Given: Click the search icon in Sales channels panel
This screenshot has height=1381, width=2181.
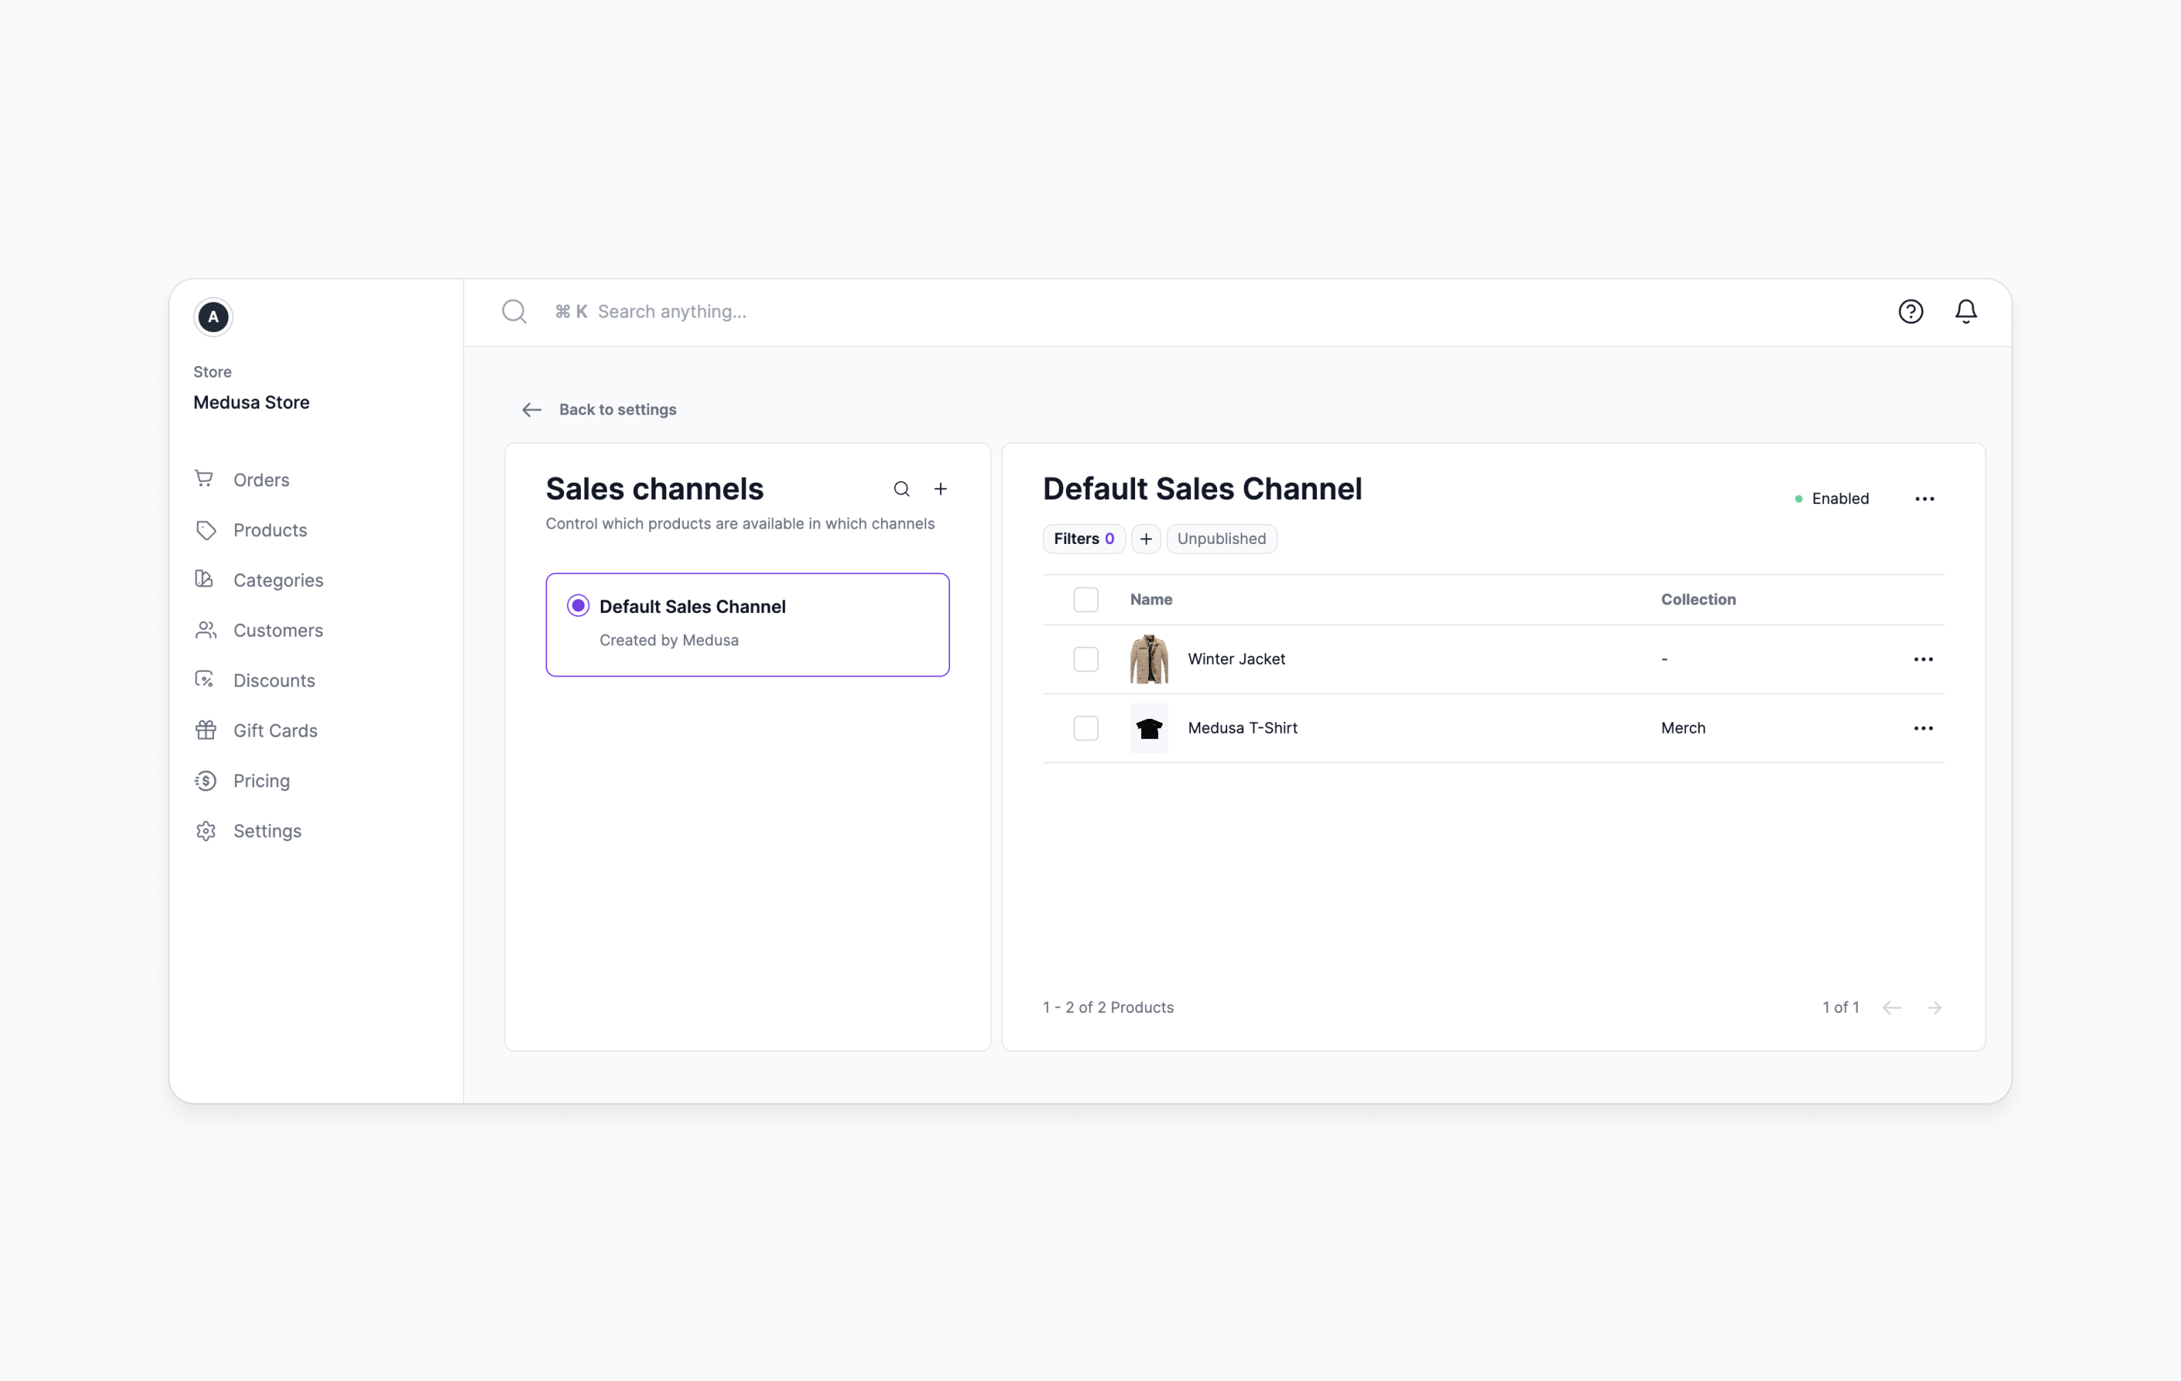Looking at the screenshot, I should coord(901,489).
